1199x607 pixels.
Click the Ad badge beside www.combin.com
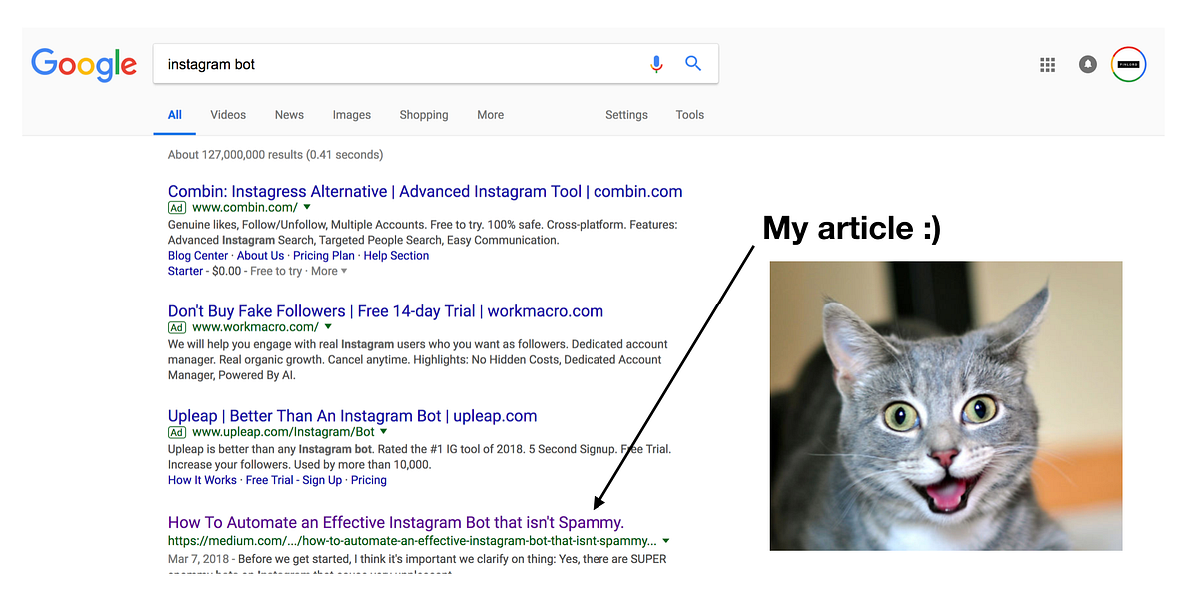point(177,208)
